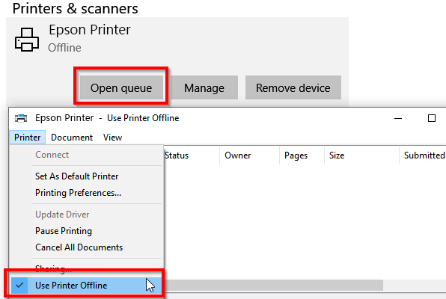
Task: Click the queue window title bar printer icon
Action: coord(21,118)
